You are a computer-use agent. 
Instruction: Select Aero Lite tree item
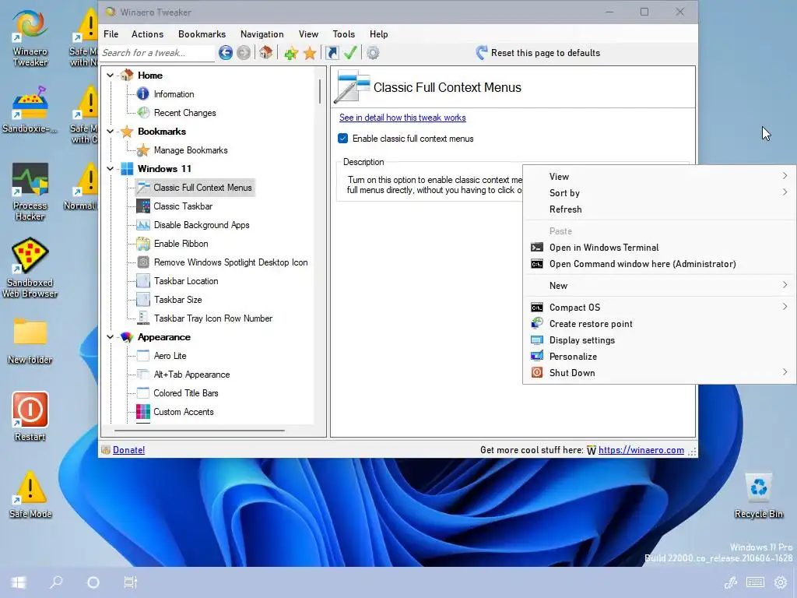pos(170,355)
